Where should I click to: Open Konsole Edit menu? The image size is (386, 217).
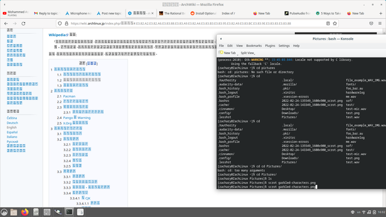click(230, 46)
